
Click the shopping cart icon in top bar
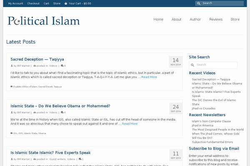click(x=65, y=3)
